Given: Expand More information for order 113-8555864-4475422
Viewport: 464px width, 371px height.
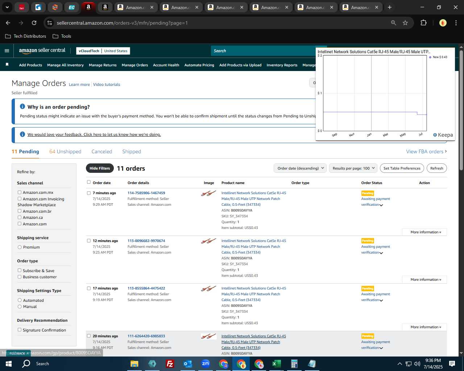Looking at the screenshot, I should [424, 327].
